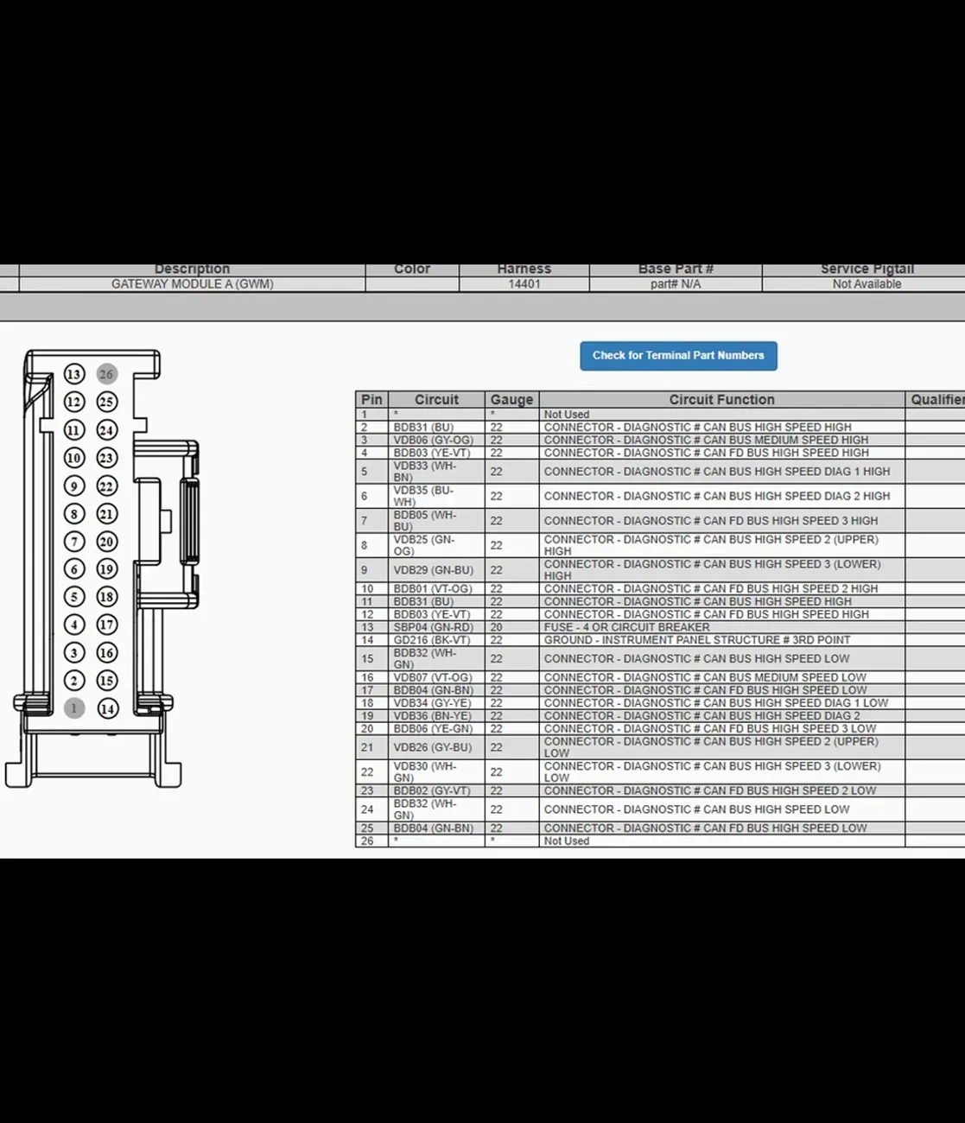Select pin 22 circle in connector diagram
The height and width of the screenshot is (1123, 965).
[x=106, y=486]
